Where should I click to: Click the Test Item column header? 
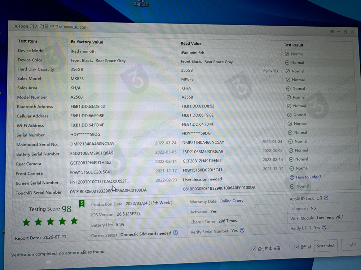click(27, 41)
